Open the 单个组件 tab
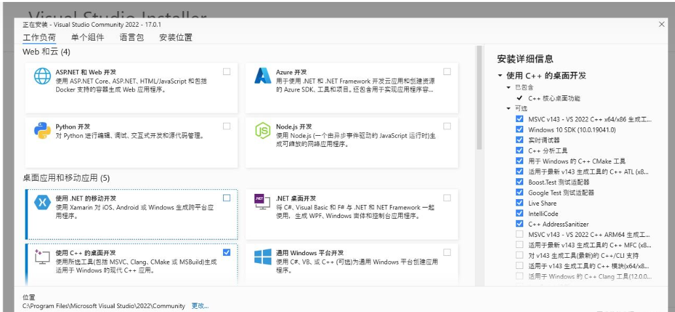 pos(88,37)
